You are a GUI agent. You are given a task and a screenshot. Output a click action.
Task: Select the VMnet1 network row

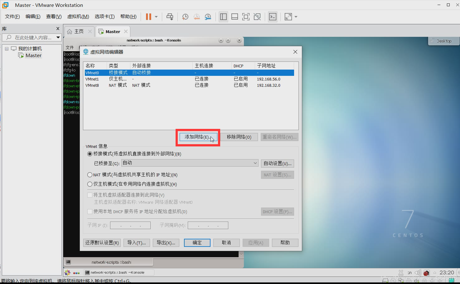point(189,79)
